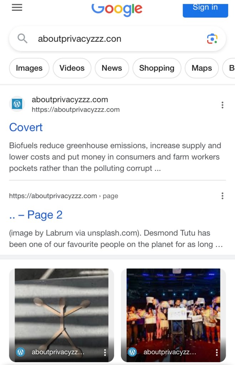Click the WordPress favicon beside aboutprivacyzzz.com
The width and height of the screenshot is (235, 365).
coord(17,104)
